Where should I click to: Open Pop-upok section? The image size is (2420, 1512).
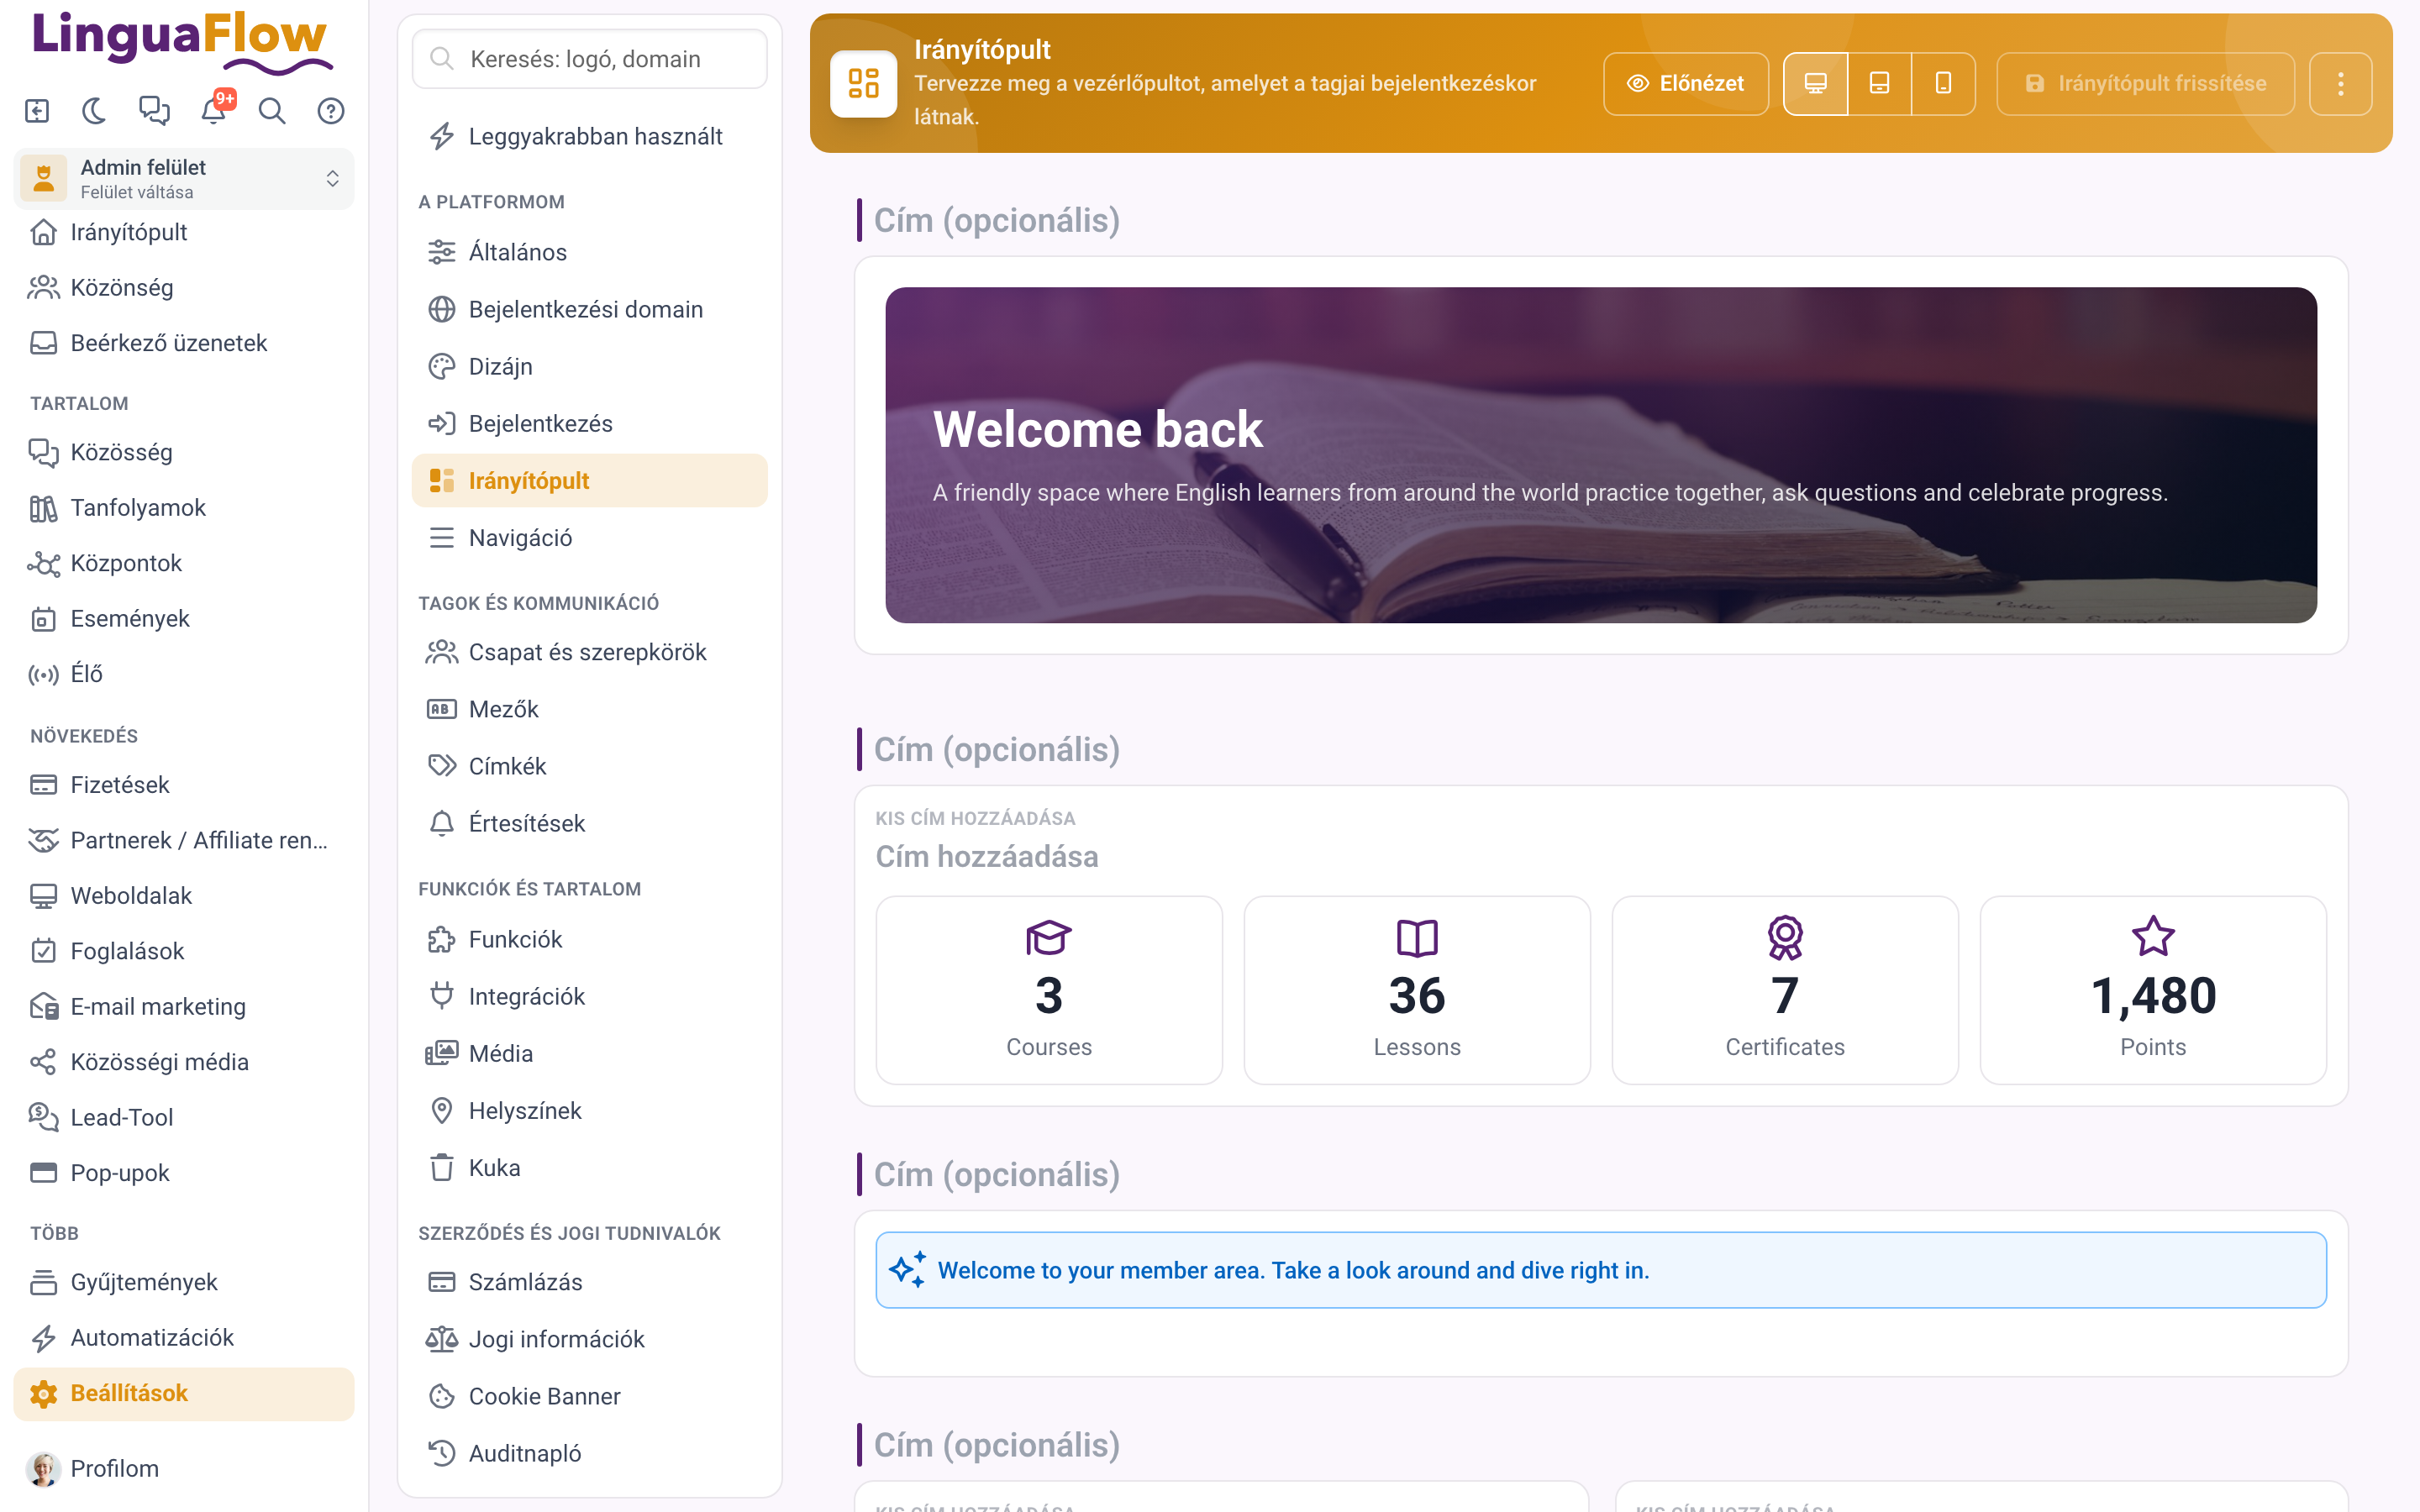[184, 1172]
